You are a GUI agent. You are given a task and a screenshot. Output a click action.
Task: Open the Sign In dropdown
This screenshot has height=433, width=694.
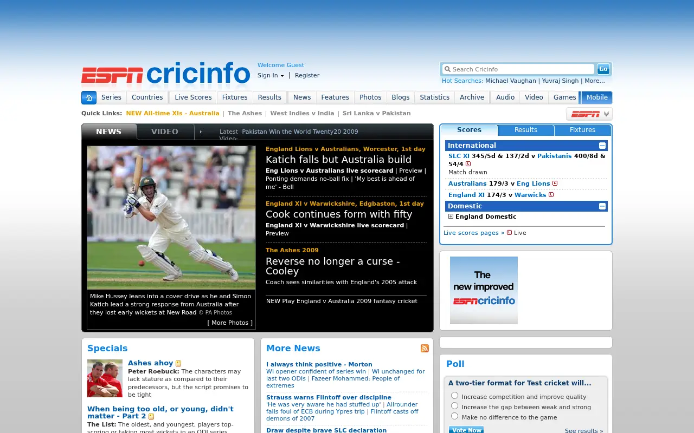point(271,76)
